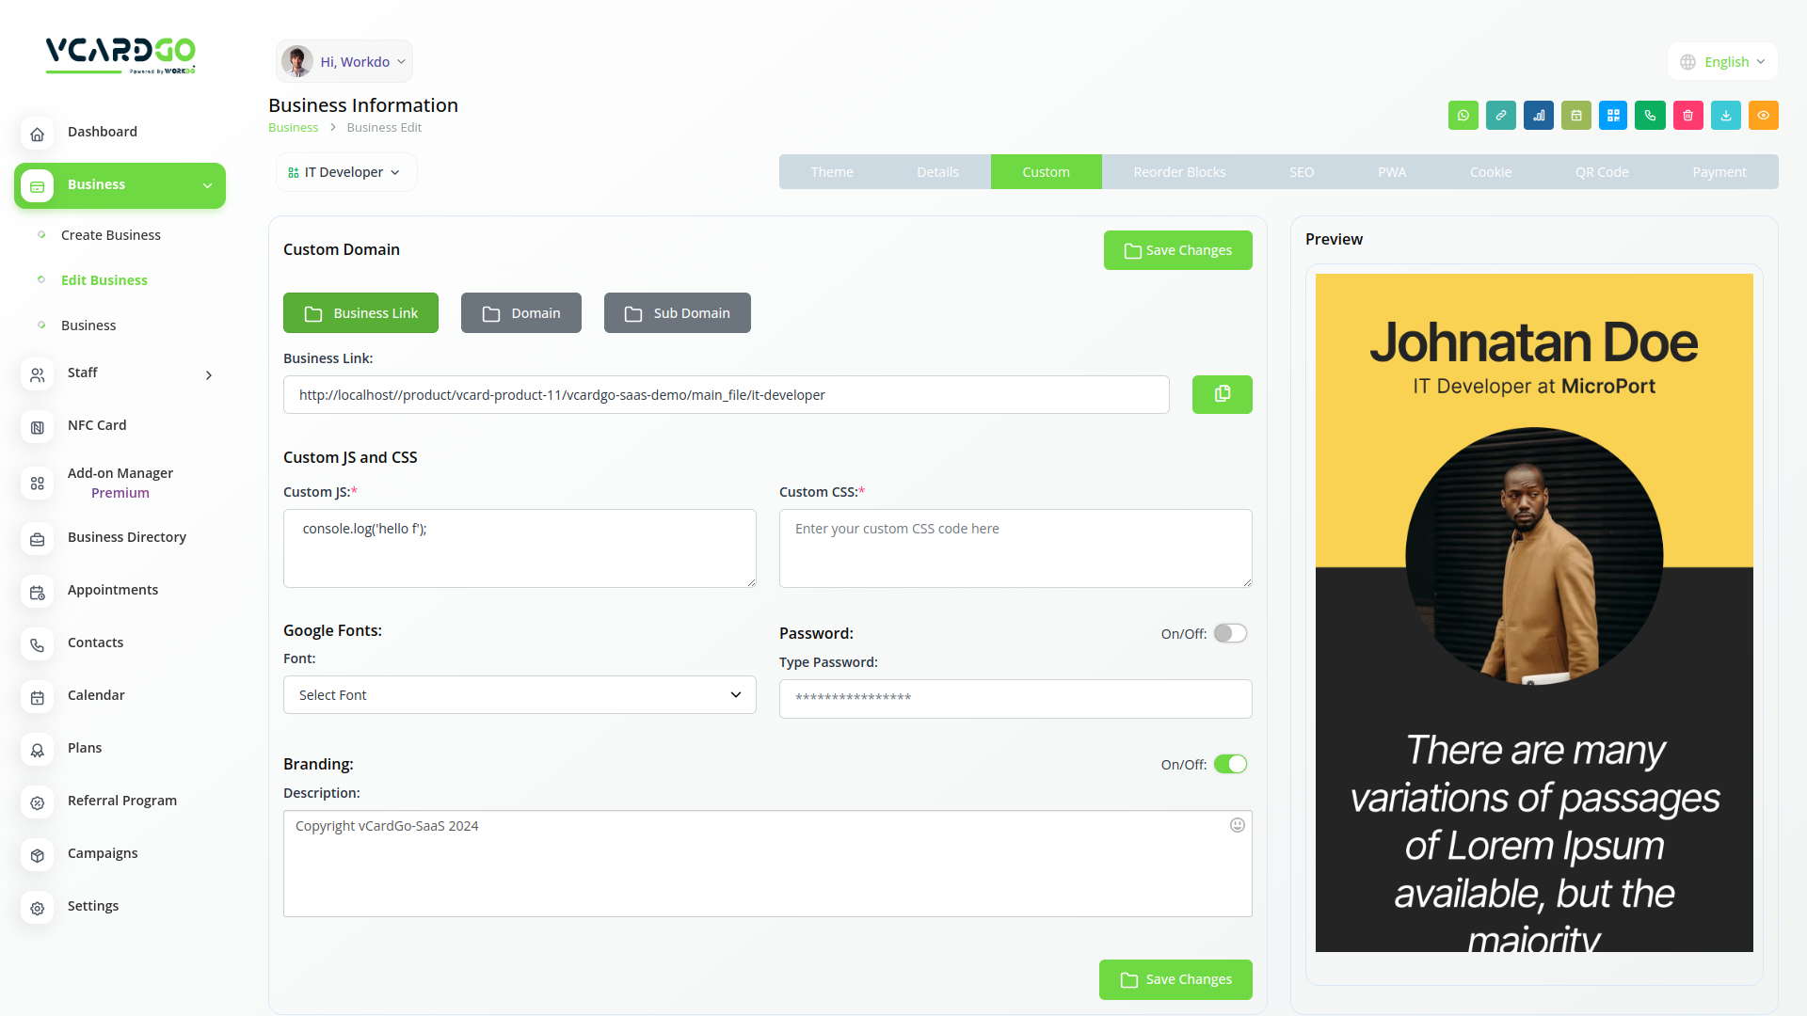
Task: Toggle the Password On/Off switch
Action: [1229, 633]
